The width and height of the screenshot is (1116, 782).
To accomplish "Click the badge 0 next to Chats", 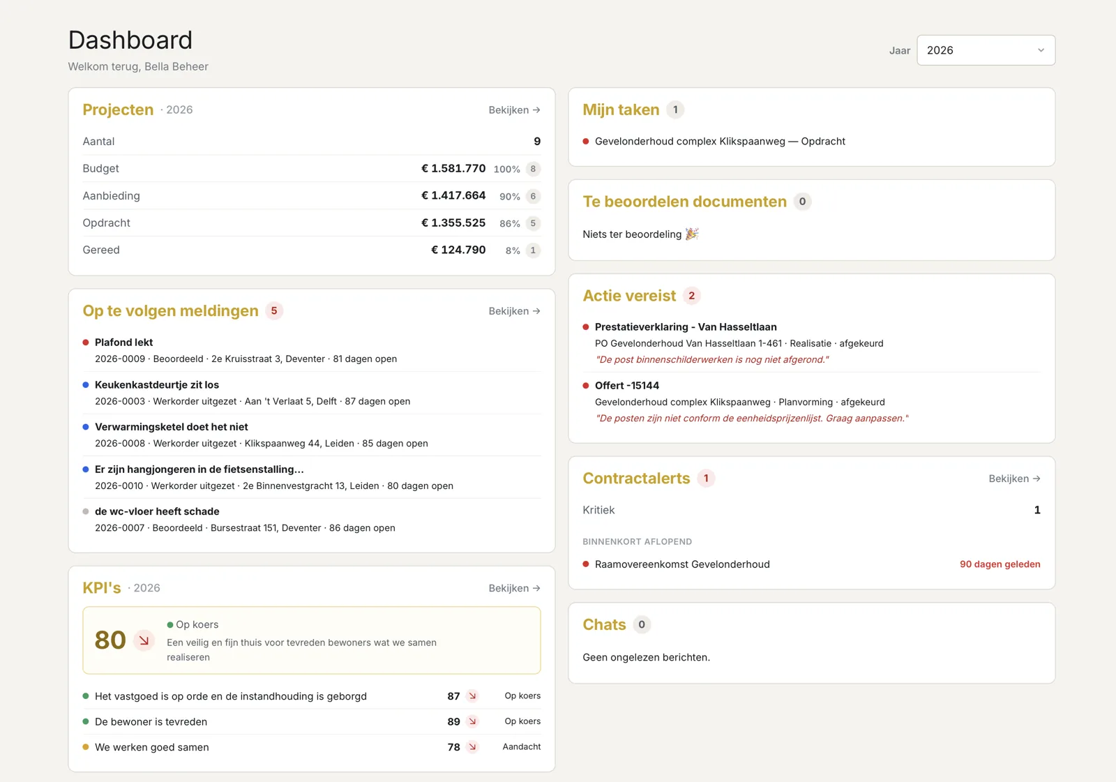I will [x=642, y=624].
